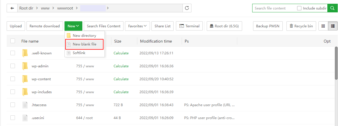Focus the Search file content field
This screenshot has width=338, height=126.
tap(274, 8)
